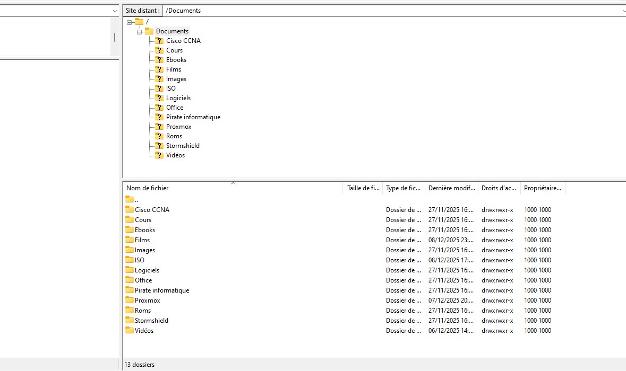Open the local site path dropdown arrow
This screenshot has width=626, height=371.
(x=115, y=11)
